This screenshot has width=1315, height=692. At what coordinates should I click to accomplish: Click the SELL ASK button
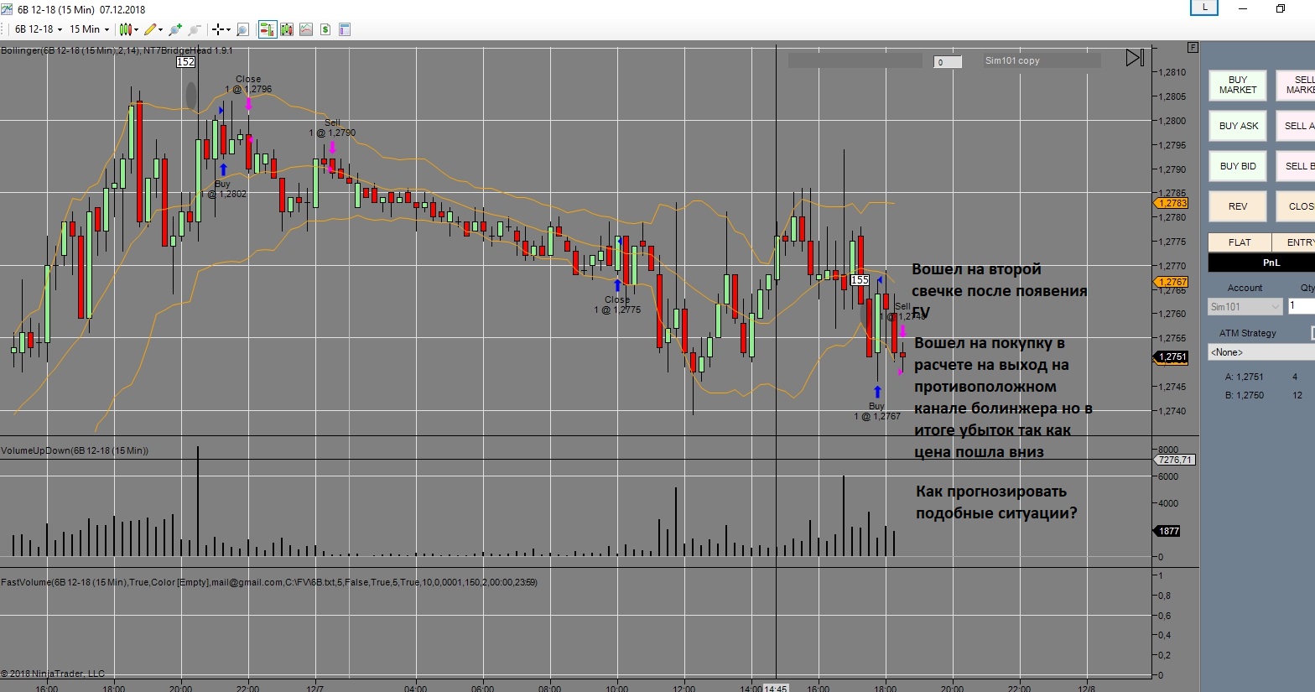pyautogui.click(x=1296, y=126)
